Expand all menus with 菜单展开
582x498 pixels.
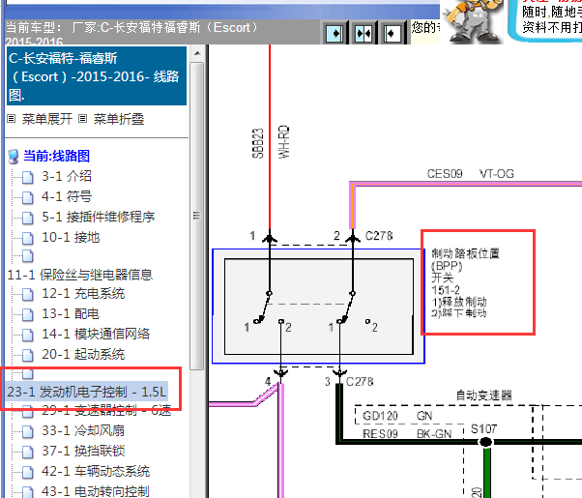(x=46, y=119)
